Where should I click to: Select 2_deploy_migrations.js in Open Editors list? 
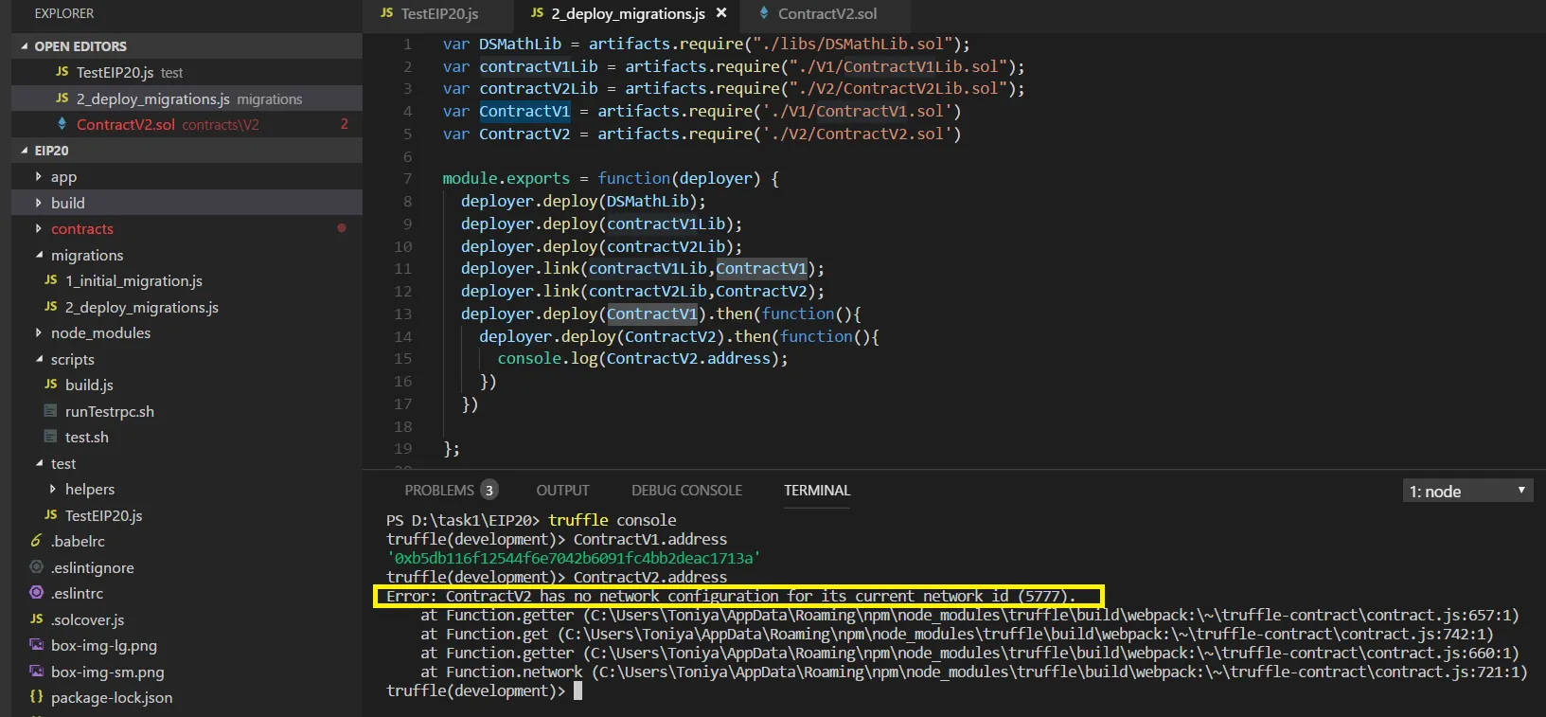(187, 99)
